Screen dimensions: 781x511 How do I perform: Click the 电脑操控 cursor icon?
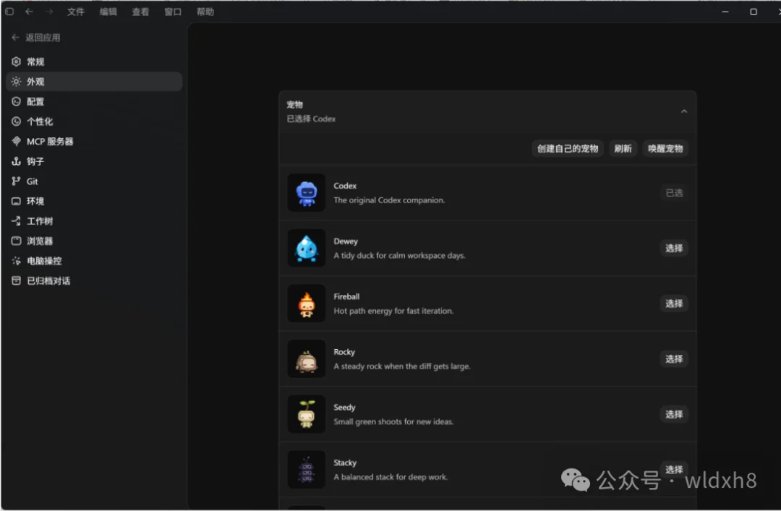tap(16, 261)
